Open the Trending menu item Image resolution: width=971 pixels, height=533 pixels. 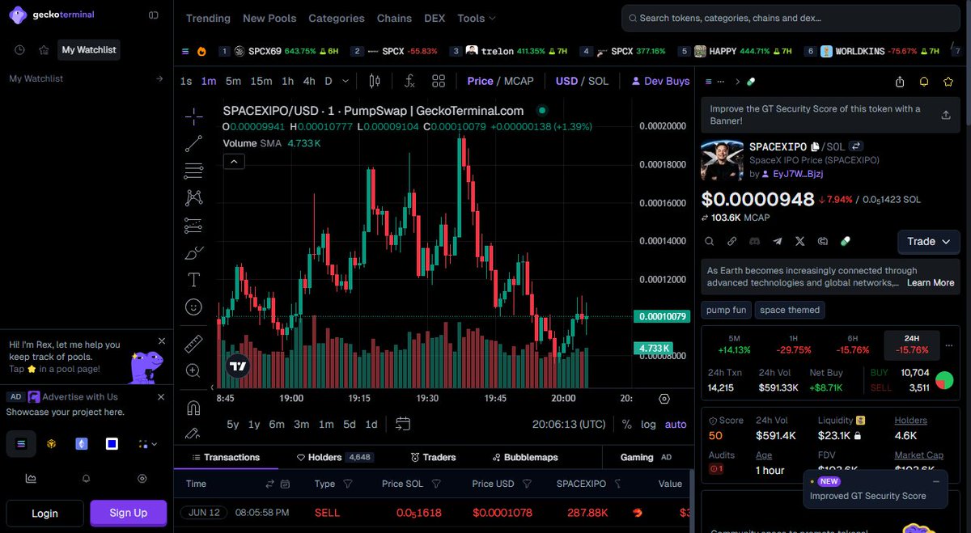tap(208, 18)
